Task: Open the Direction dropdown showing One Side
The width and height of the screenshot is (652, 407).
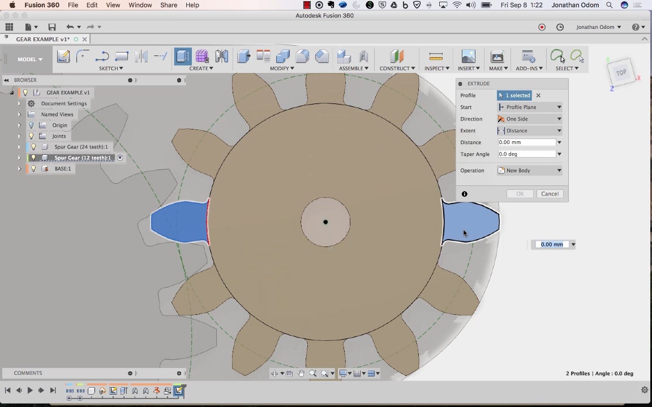Action: pyautogui.click(x=530, y=119)
